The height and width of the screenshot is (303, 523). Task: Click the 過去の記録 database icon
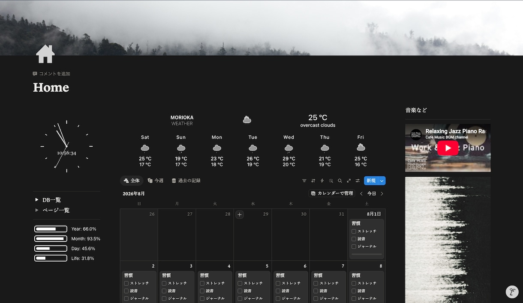tap(174, 181)
